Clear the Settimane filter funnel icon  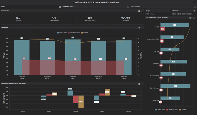click(x=194, y=11)
